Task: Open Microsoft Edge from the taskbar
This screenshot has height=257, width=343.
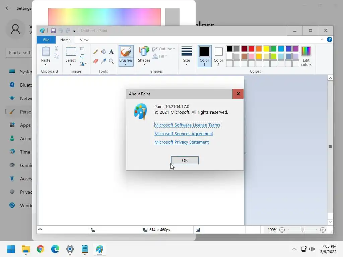Action: click(x=55, y=249)
